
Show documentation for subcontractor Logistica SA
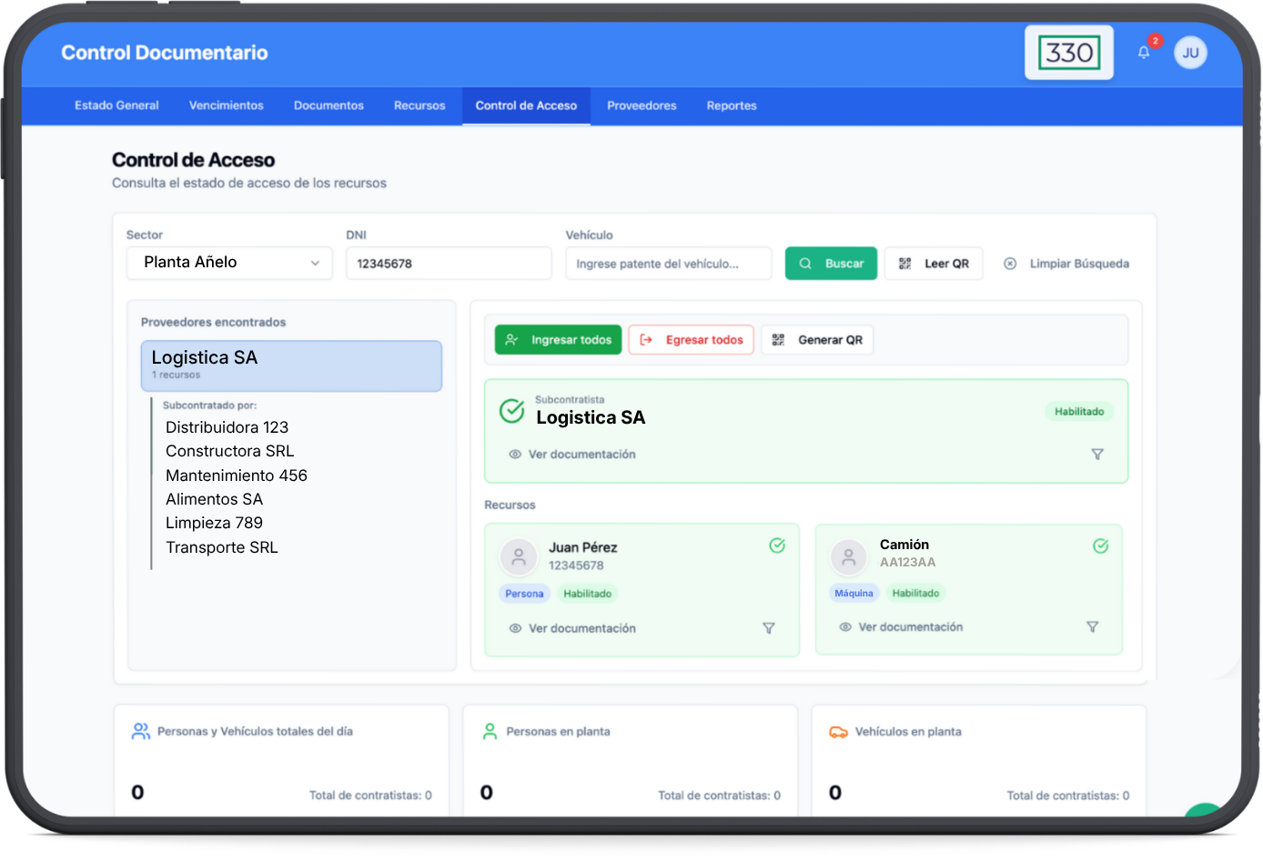(572, 455)
